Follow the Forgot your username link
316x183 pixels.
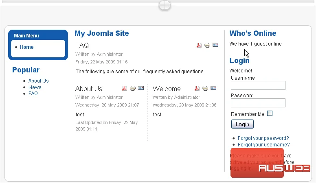(x=263, y=144)
